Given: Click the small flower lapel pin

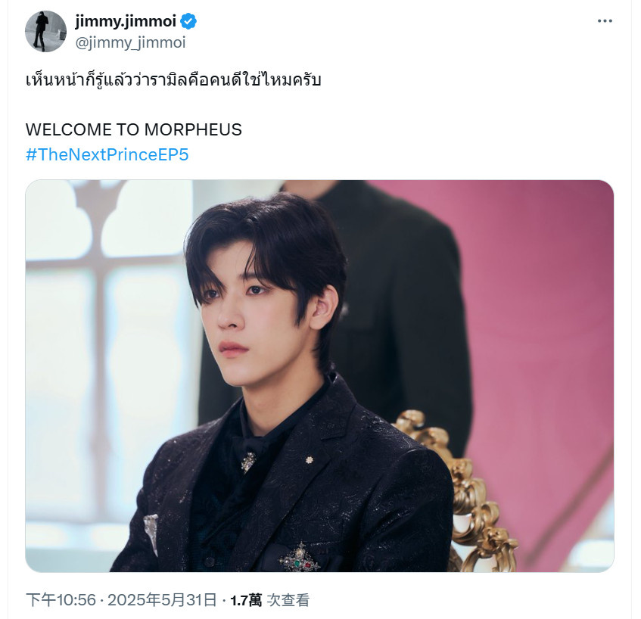Looking at the screenshot, I should coord(310,460).
